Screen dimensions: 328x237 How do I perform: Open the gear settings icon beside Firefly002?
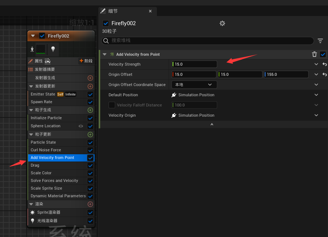222,23
